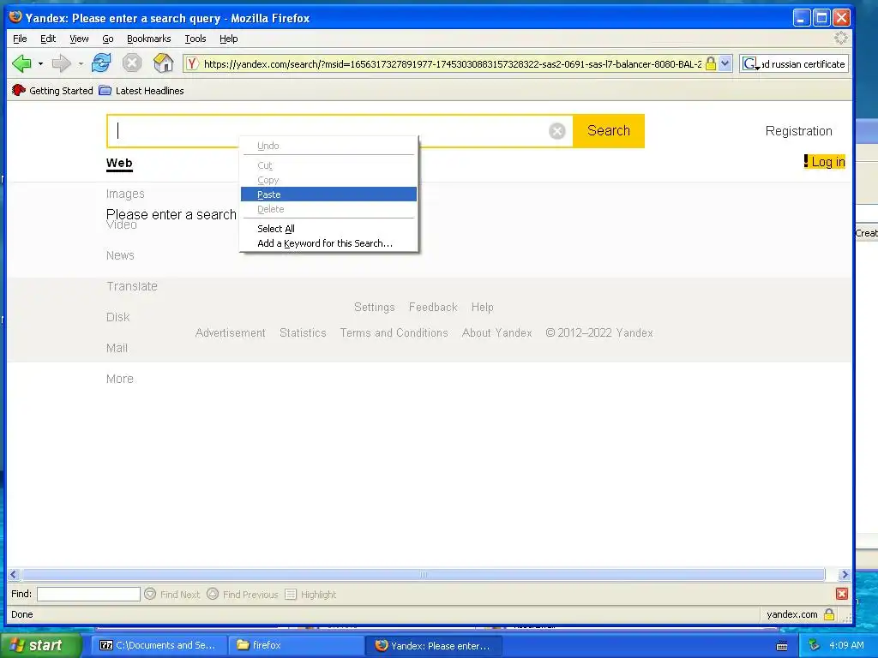Toggle Highlight in the Find bar

tap(310, 595)
